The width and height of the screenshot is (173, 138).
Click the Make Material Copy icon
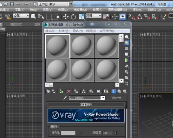pos(76,91)
